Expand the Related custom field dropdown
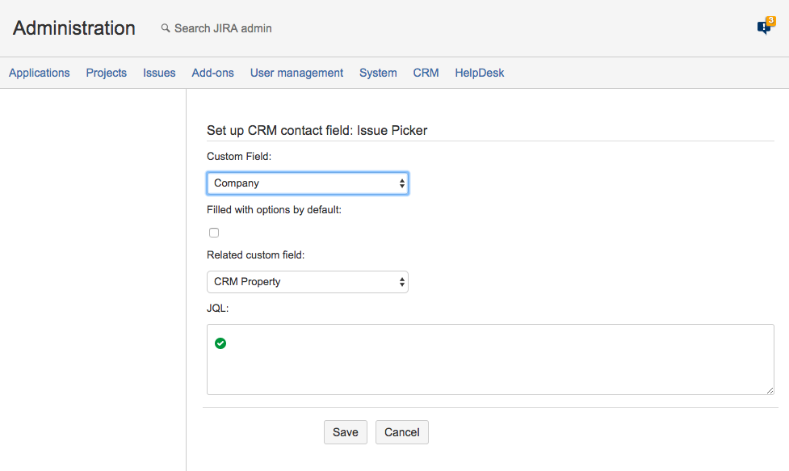The width and height of the screenshot is (789, 471). coord(308,282)
